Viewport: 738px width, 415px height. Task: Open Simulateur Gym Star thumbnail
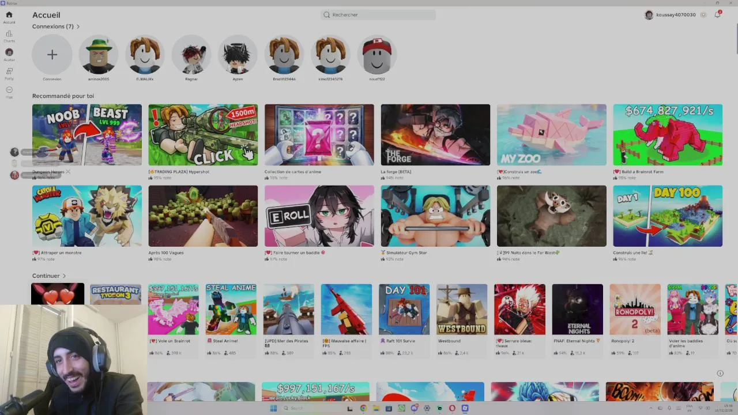click(435, 216)
